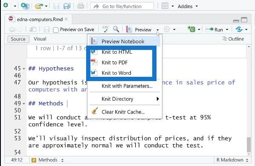This screenshot has height=166, width=255.
Task: Expand the recent files dropdown arrow
Action: coord(46,6)
